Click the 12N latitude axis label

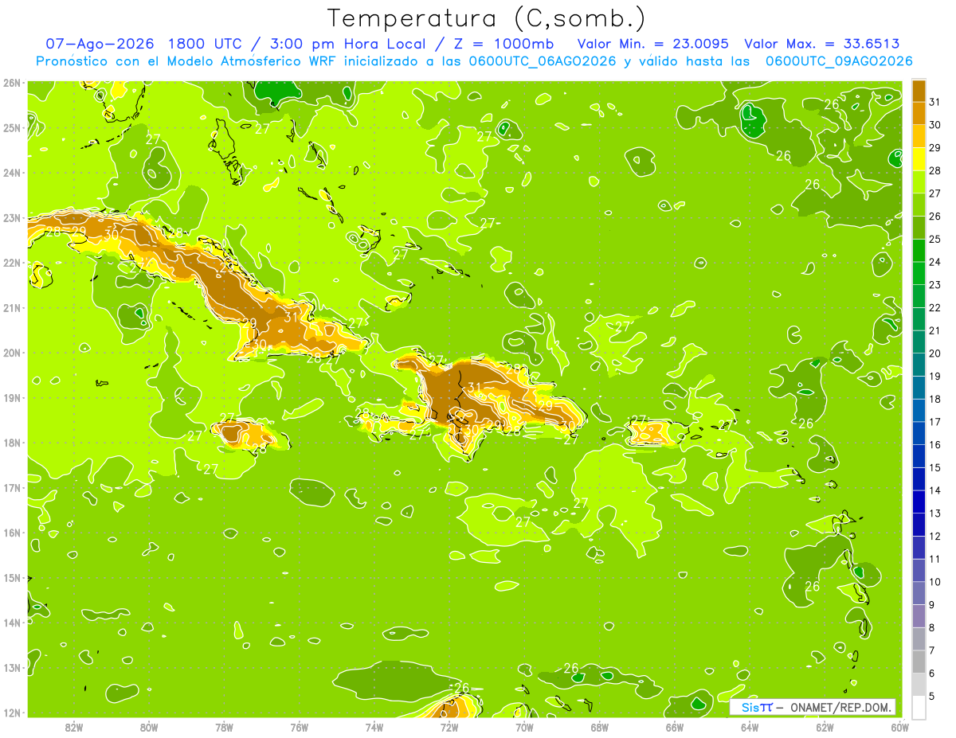(x=12, y=713)
